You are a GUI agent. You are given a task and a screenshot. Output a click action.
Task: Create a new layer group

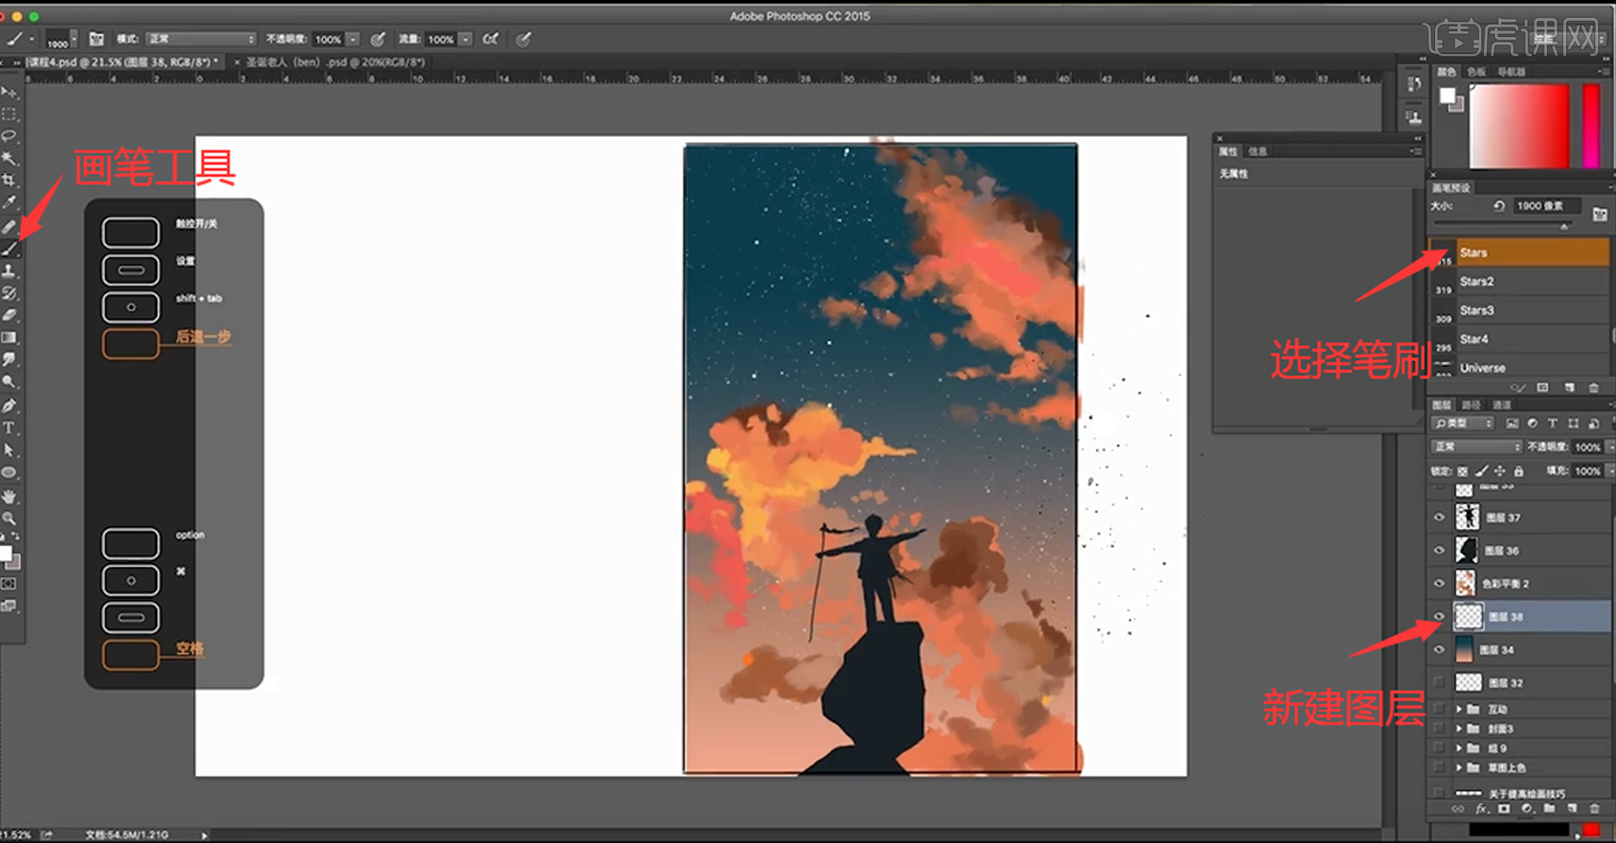(1550, 809)
